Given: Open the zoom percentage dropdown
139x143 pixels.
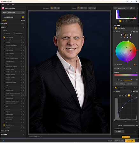Looking at the screenshot, I should (92, 8).
